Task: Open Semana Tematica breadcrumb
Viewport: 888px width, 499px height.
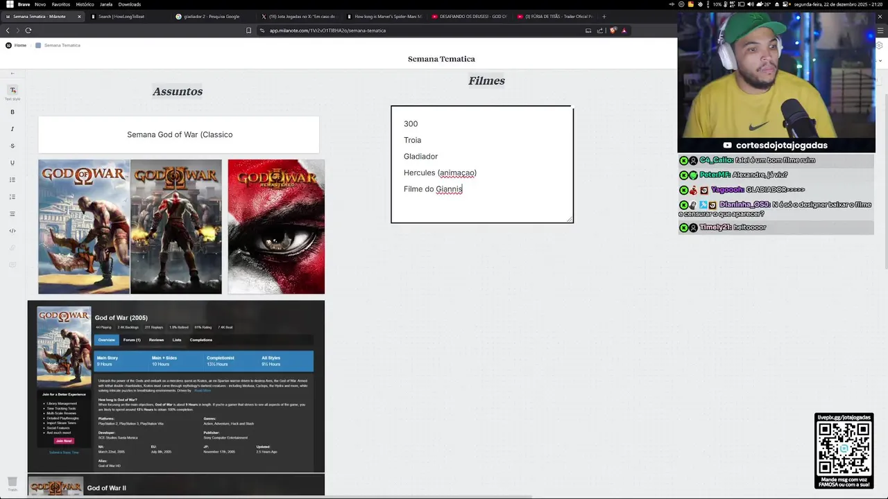Action: click(x=58, y=45)
